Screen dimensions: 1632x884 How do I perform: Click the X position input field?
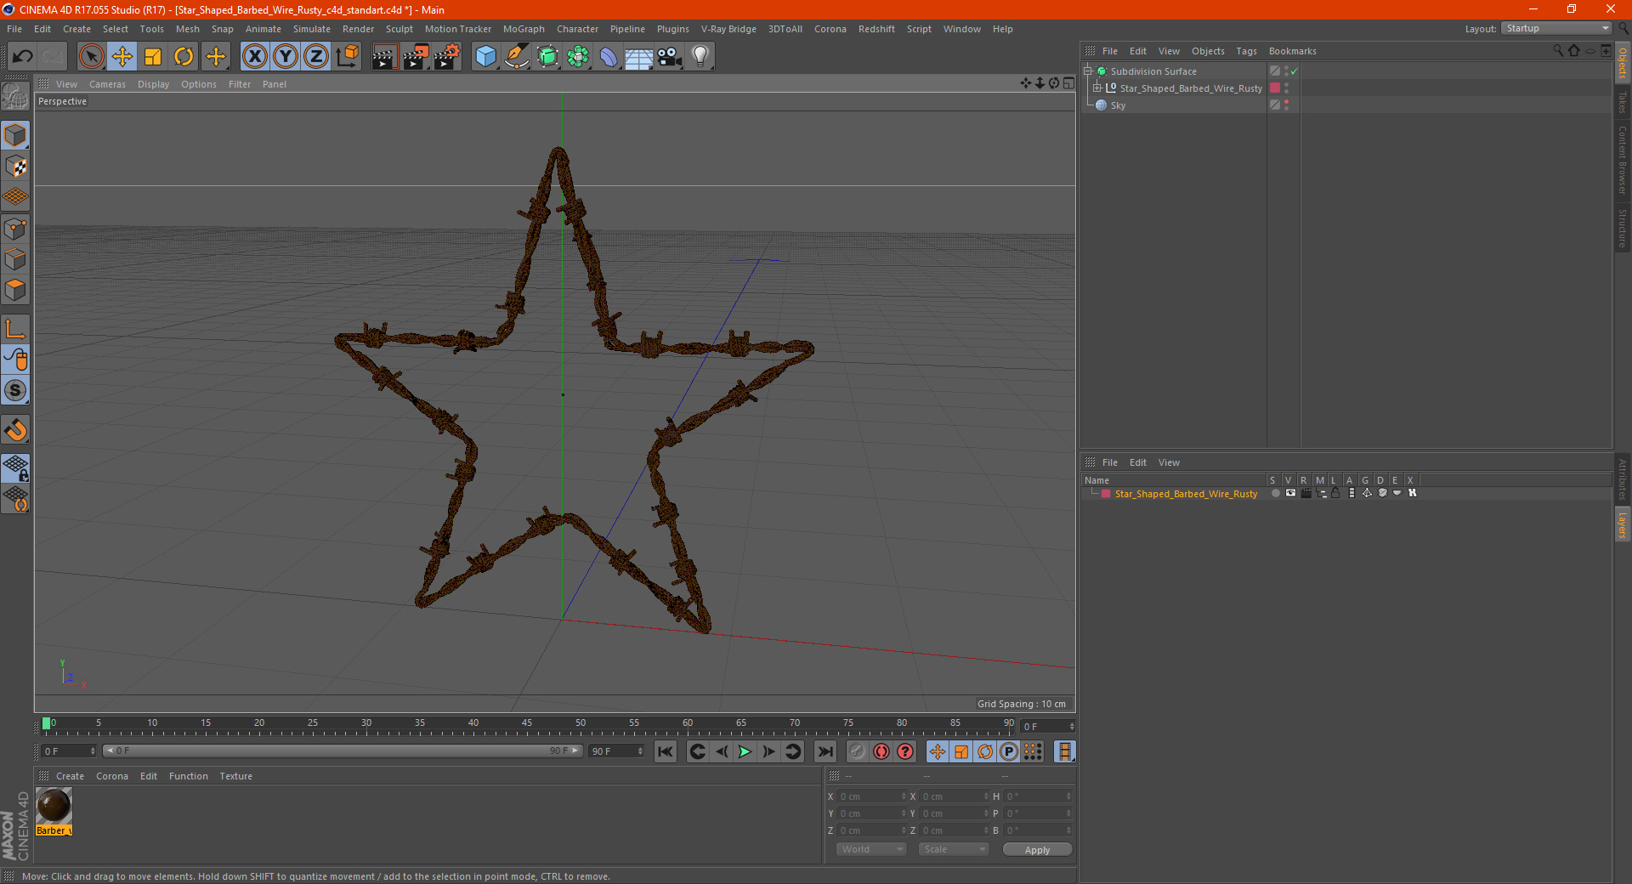pos(873,796)
